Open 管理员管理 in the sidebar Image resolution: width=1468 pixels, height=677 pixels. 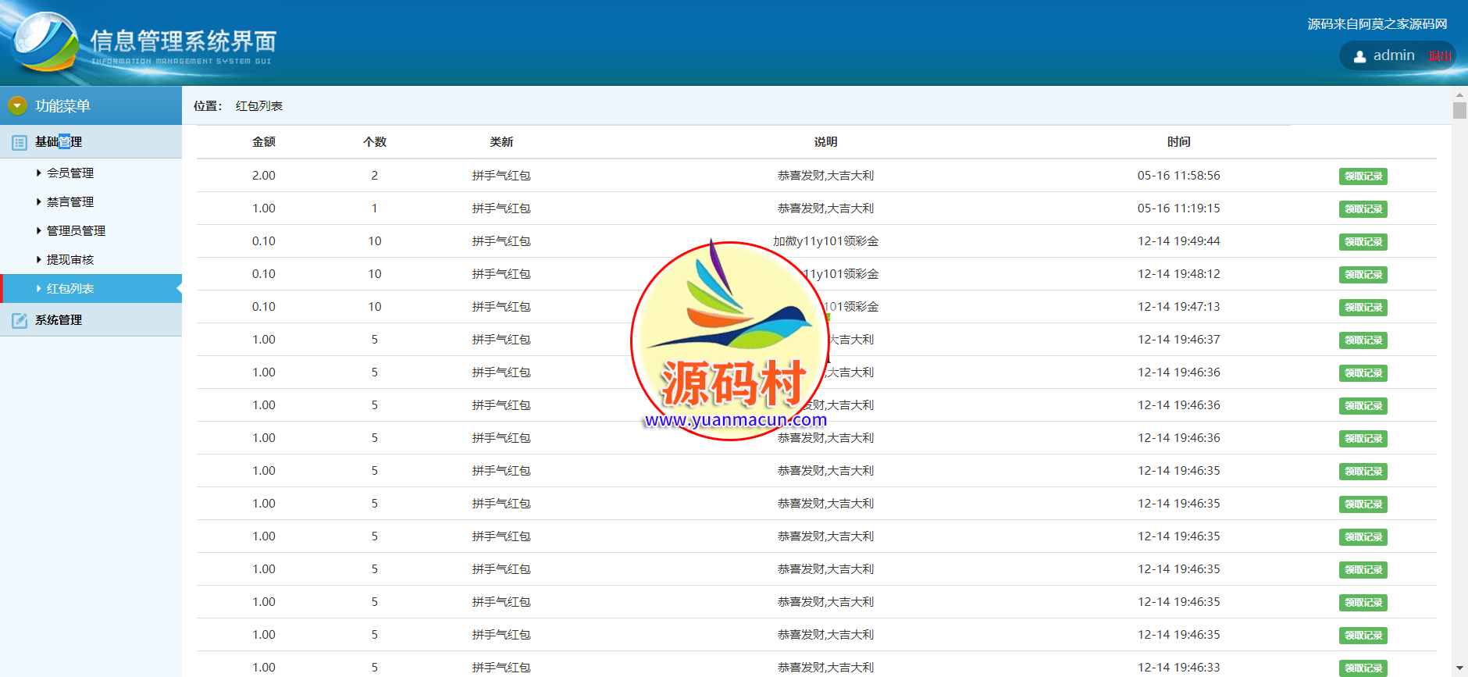click(76, 231)
